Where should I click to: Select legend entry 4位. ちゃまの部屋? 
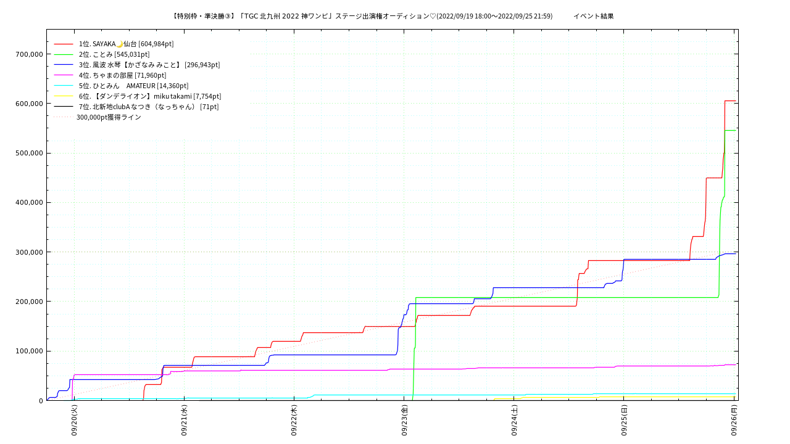[x=122, y=75]
